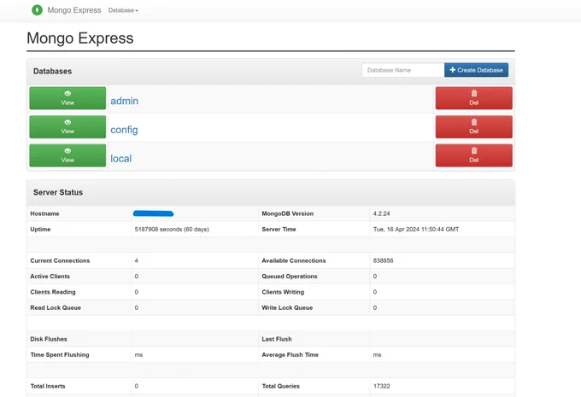Screen dimensions: 581x397
Task: Click the Read Lock Queue label
Action: (x=56, y=307)
